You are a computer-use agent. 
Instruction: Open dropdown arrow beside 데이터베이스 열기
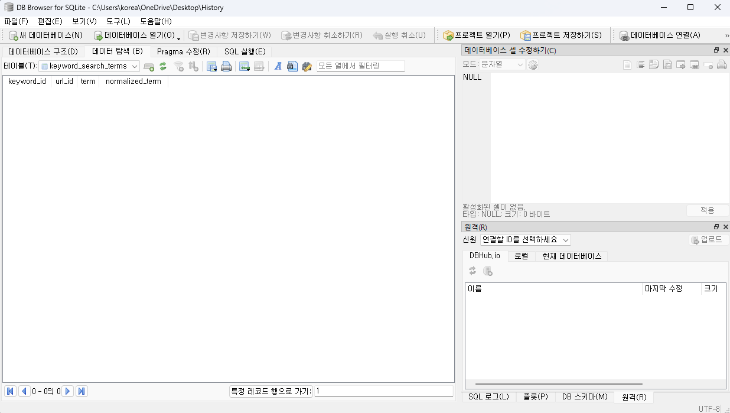point(178,37)
